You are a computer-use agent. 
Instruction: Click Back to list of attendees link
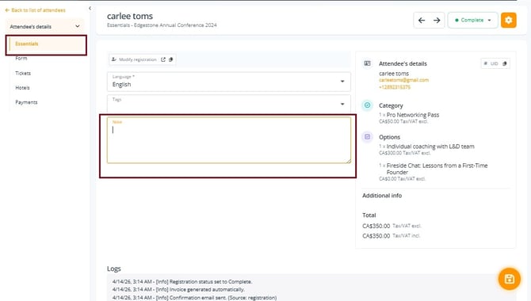pyautogui.click(x=35, y=10)
